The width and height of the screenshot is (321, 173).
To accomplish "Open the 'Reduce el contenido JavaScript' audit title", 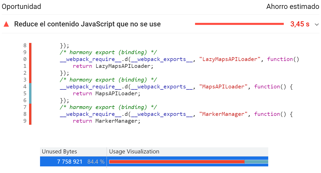I will 87,24.
